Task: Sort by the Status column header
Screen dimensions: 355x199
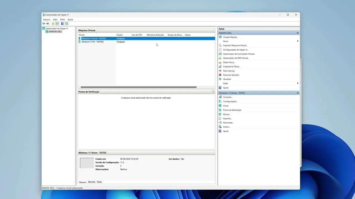Action: click(188, 35)
